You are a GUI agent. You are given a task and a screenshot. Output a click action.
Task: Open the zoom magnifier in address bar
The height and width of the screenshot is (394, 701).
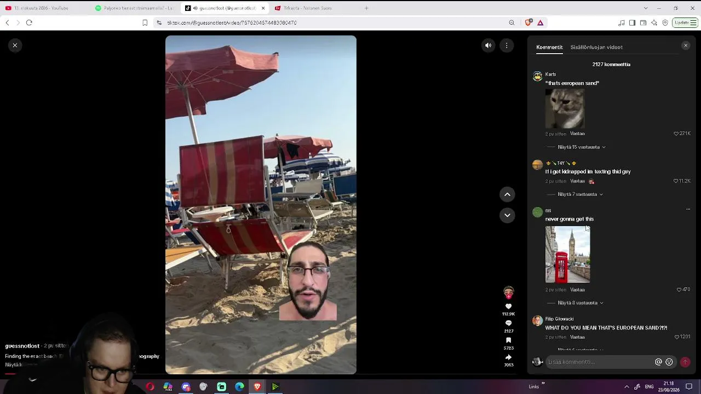tap(512, 22)
